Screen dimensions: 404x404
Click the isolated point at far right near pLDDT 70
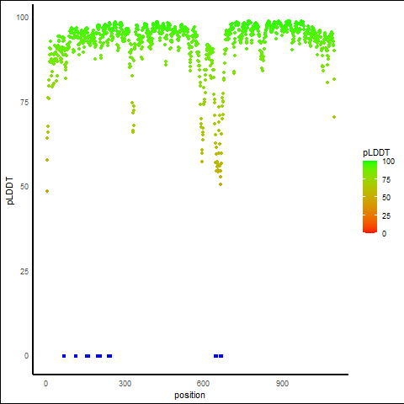(334, 117)
